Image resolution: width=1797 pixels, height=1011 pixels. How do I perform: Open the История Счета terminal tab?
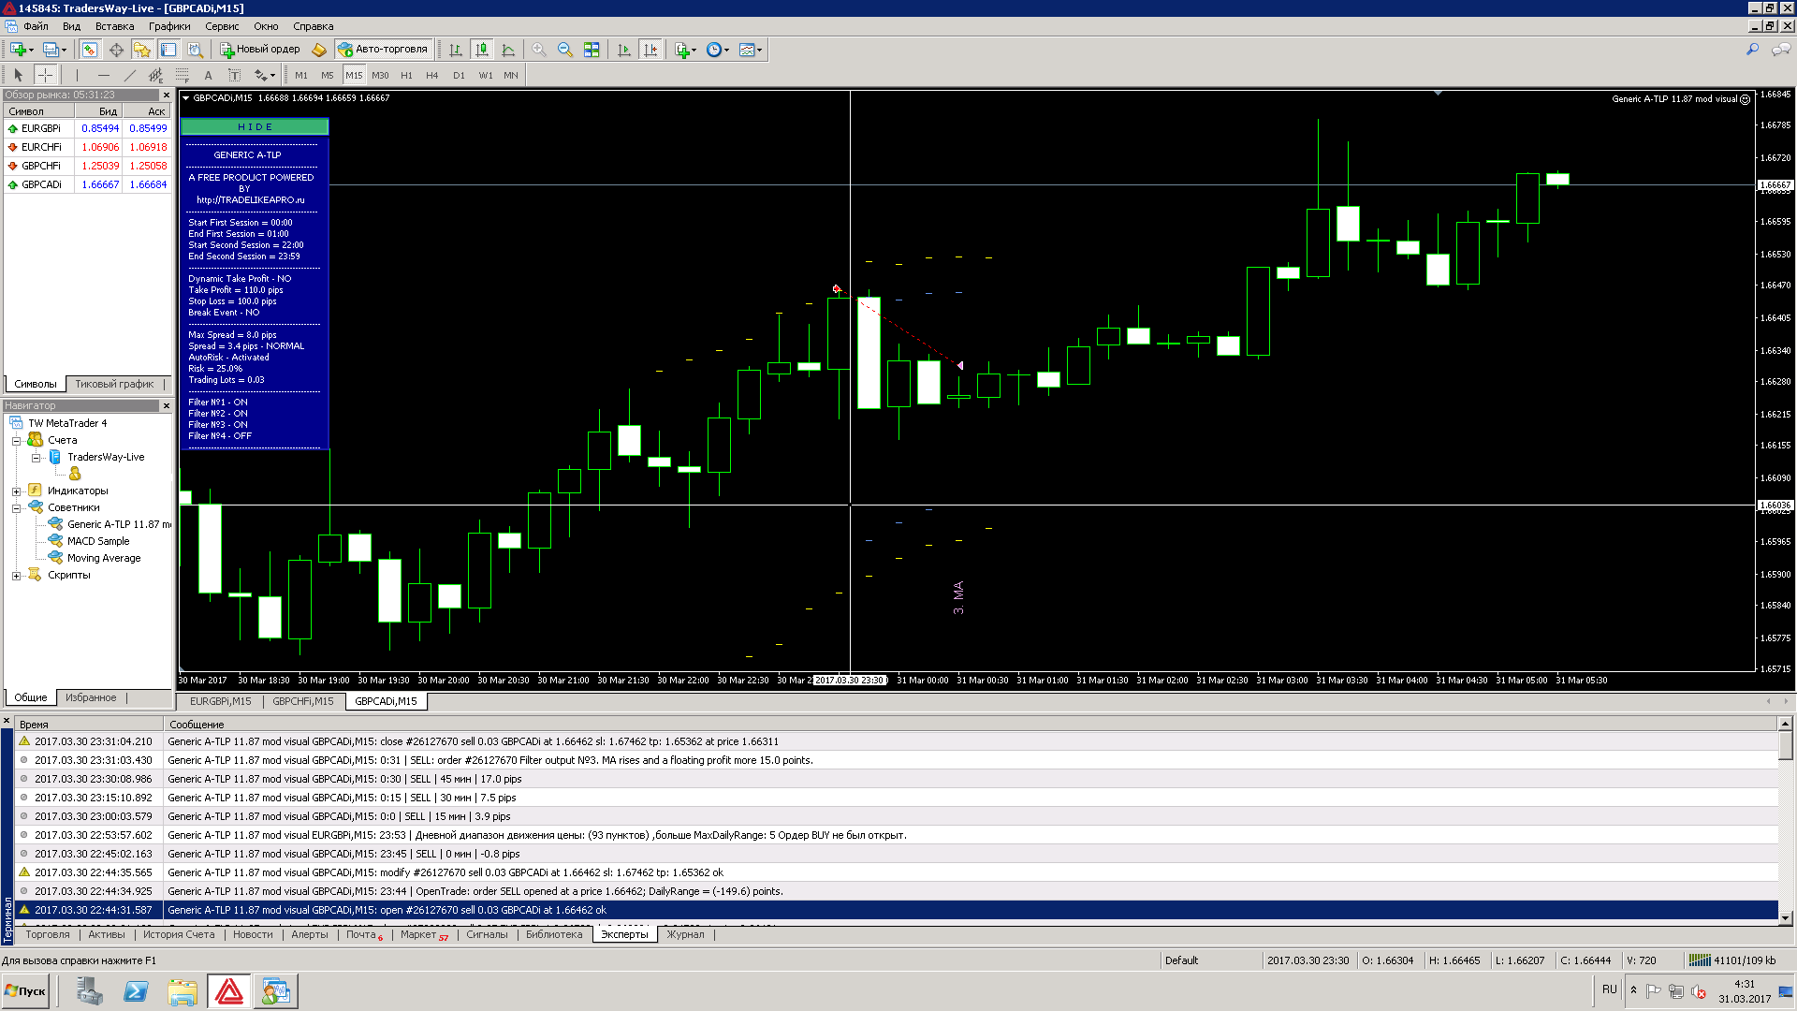click(x=179, y=934)
